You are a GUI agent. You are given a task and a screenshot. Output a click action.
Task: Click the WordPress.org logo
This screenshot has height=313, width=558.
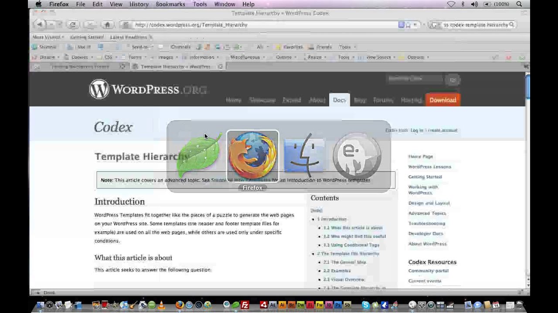coord(148,90)
